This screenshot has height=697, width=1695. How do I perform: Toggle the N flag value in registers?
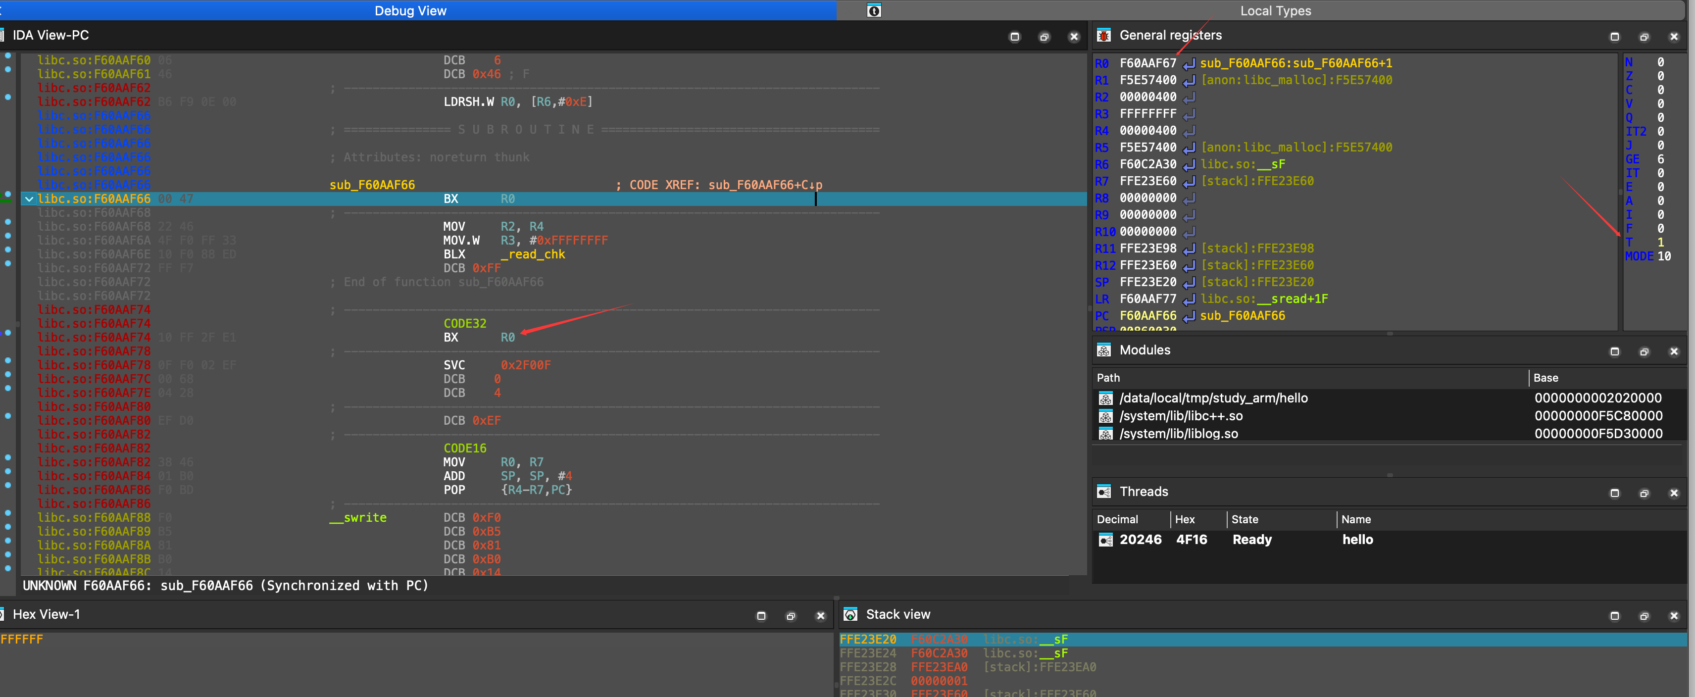[x=1660, y=62]
